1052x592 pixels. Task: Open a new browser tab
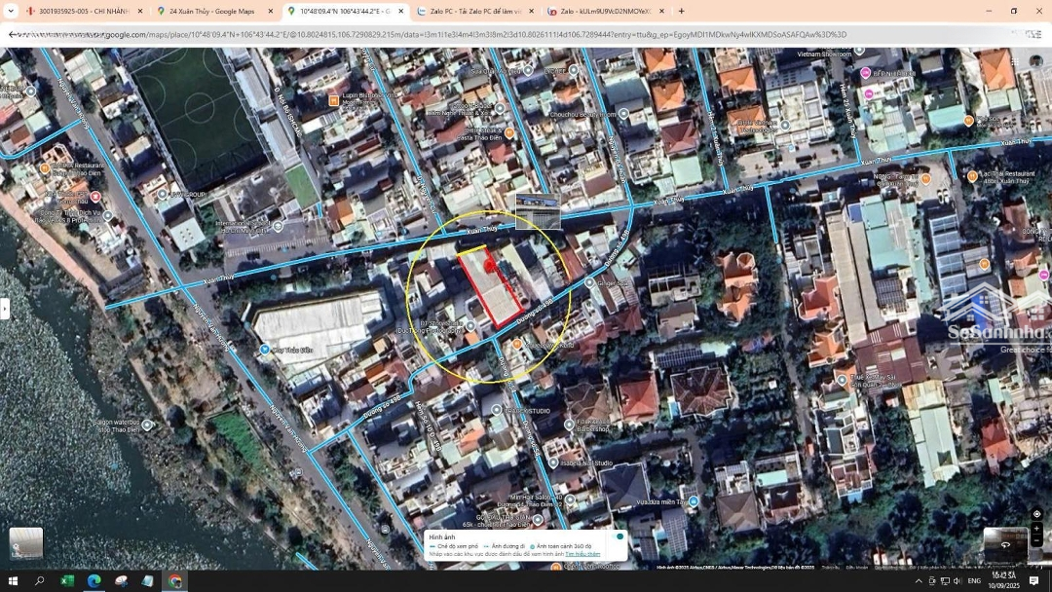[x=681, y=12]
